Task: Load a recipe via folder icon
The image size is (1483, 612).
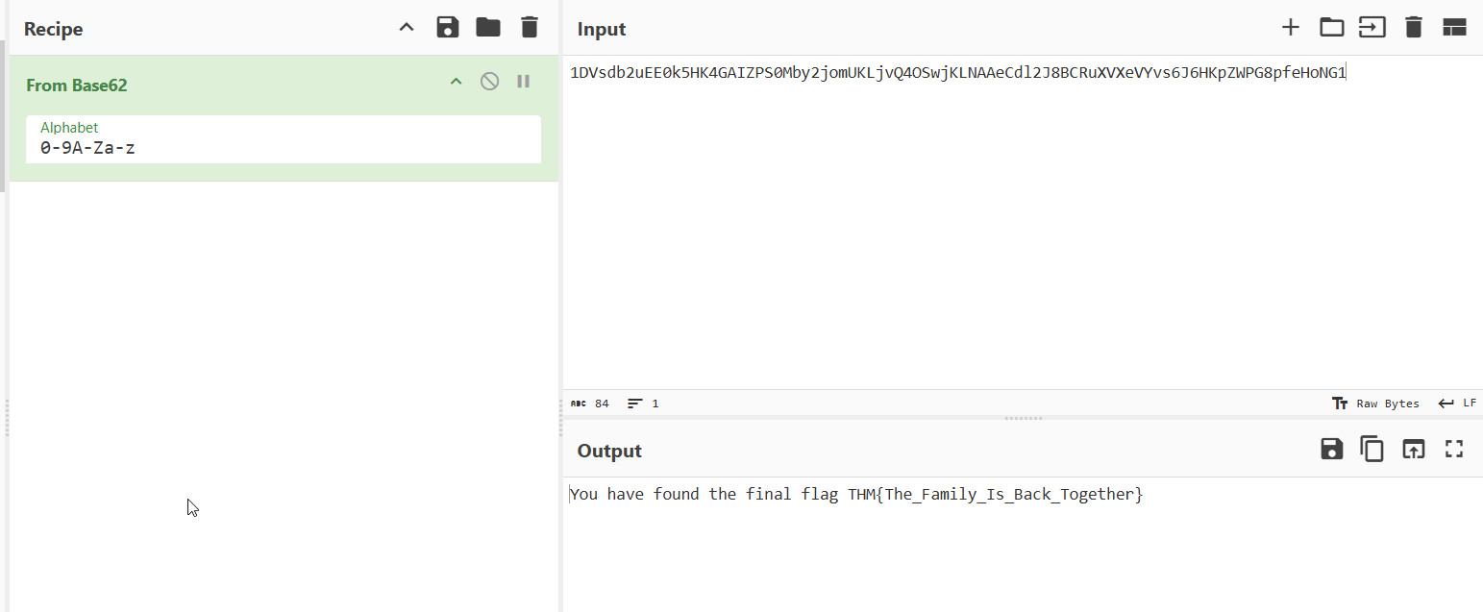Action: [488, 28]
